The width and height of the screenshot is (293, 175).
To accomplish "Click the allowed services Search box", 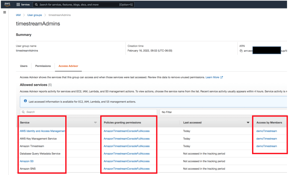I will [88, 112].
